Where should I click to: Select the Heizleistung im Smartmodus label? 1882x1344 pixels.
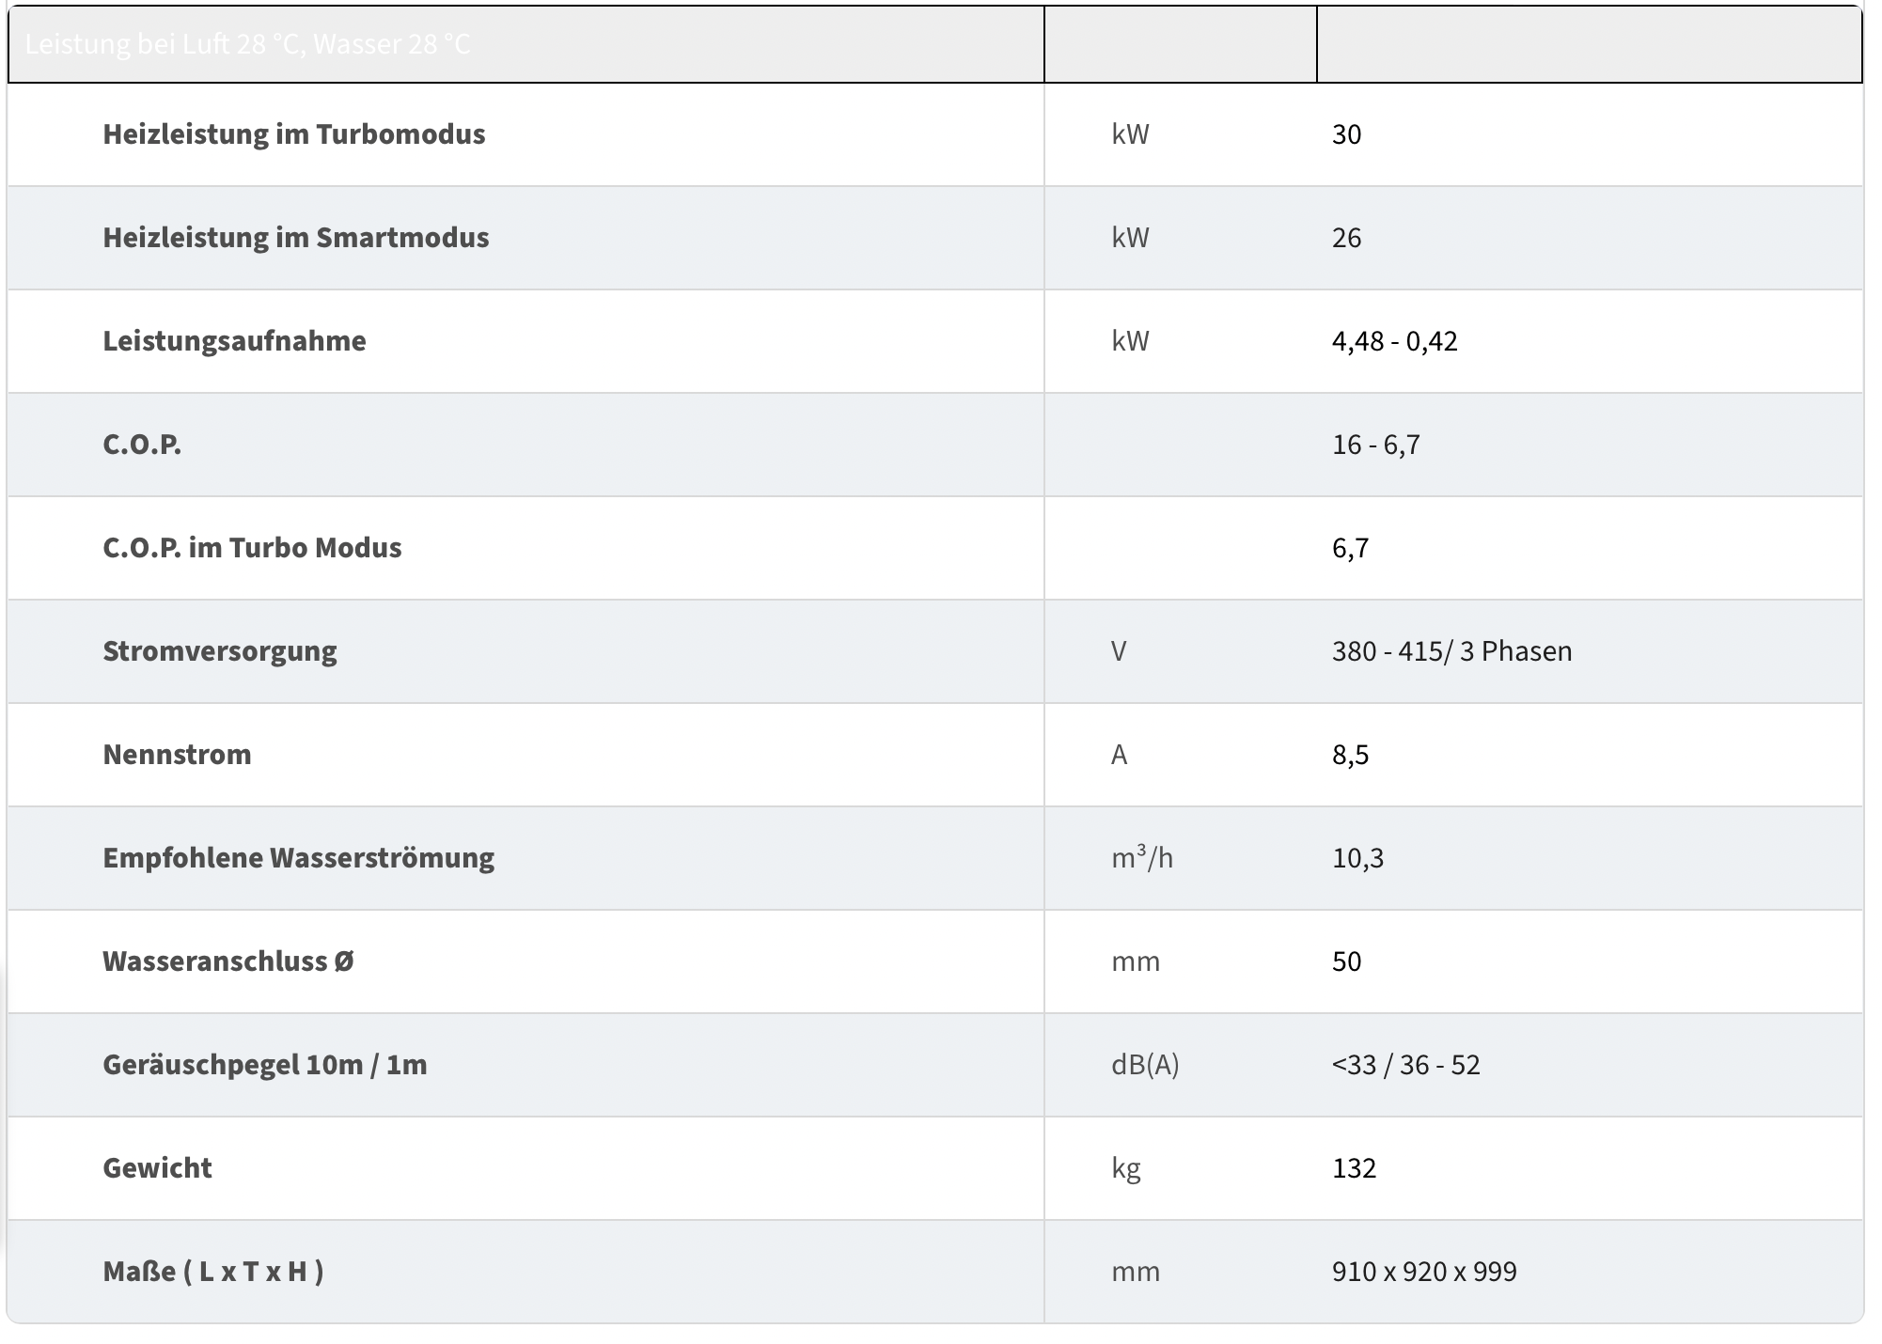point(296,238)
